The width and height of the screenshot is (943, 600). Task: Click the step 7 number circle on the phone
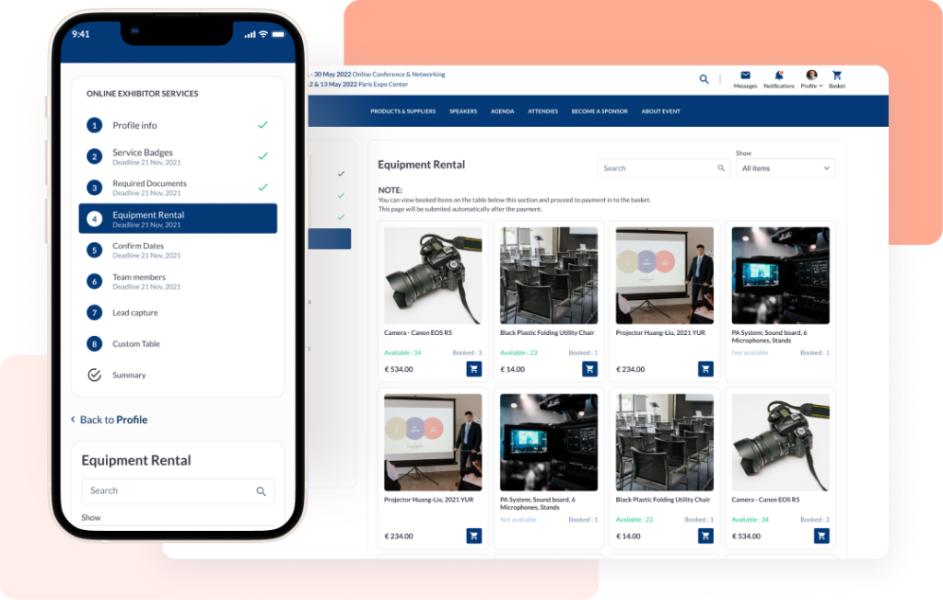95,313
